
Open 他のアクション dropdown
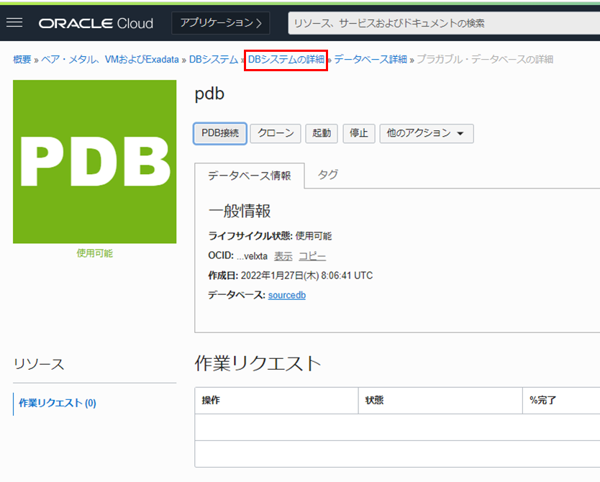point(426,133)
